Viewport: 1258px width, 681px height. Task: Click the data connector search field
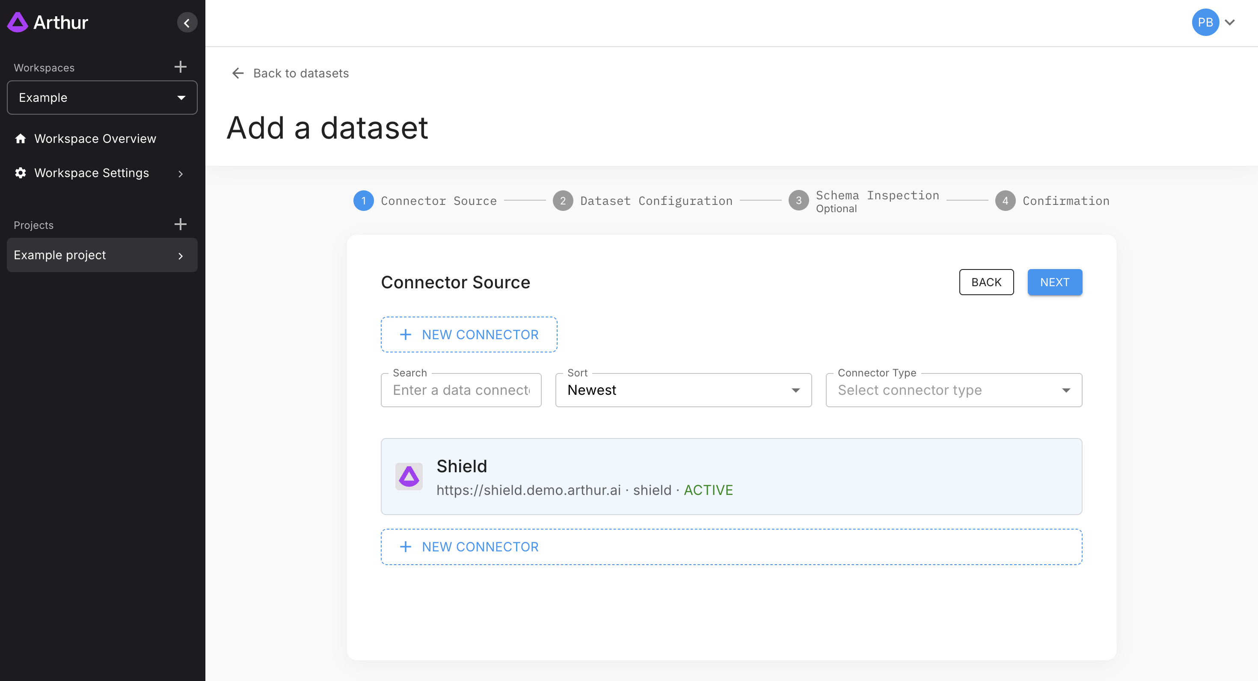[x=461, y=390]
